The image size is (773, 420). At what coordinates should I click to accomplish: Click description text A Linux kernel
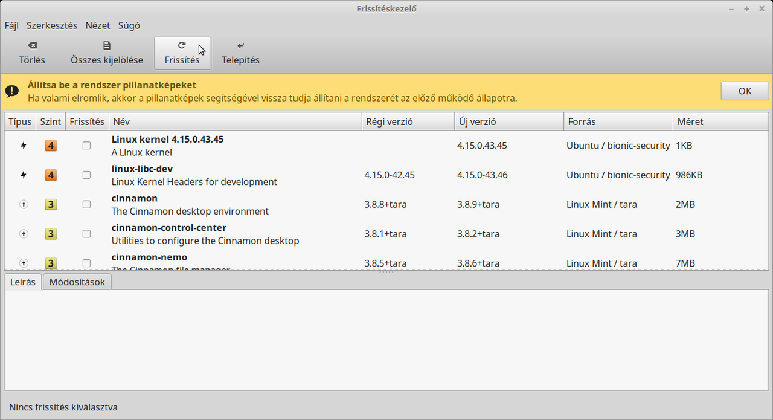coord(142,152)
